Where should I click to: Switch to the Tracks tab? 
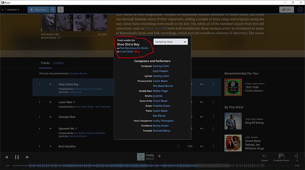click(45, 63)
